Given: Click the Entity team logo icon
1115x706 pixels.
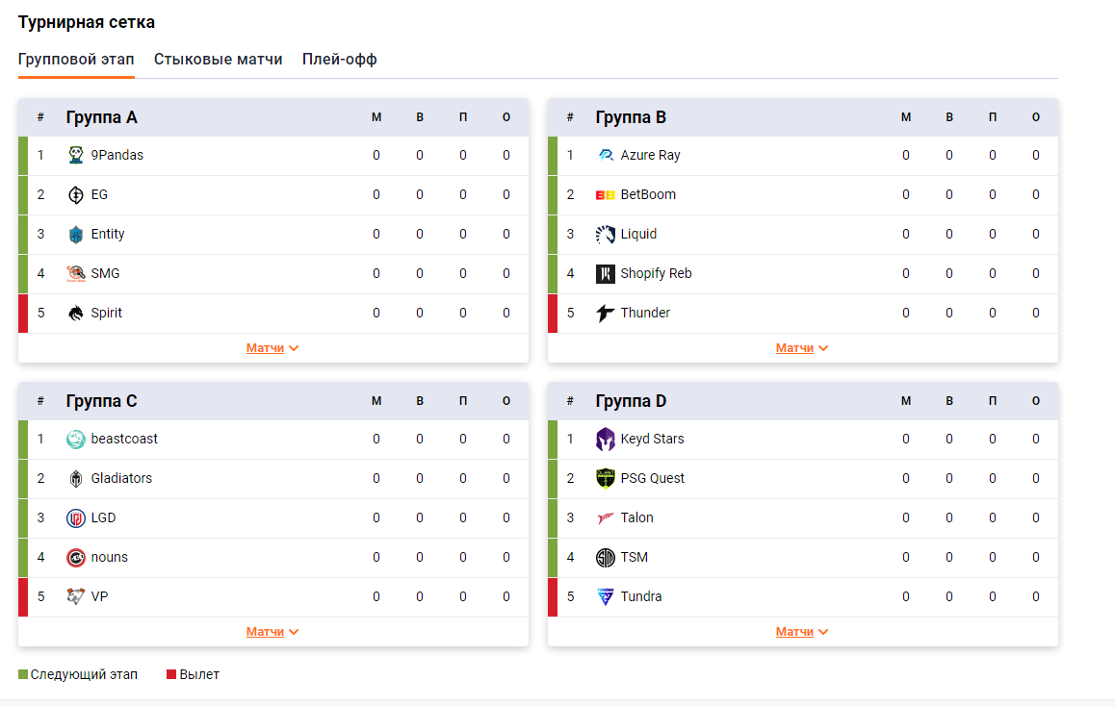Looking at the screenshot, I should pos(76,234).
